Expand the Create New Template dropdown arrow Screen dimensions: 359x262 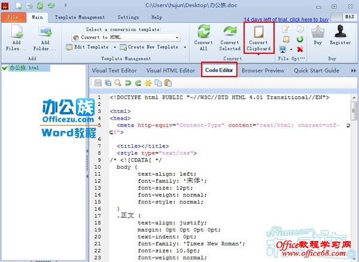pos(184,47)
